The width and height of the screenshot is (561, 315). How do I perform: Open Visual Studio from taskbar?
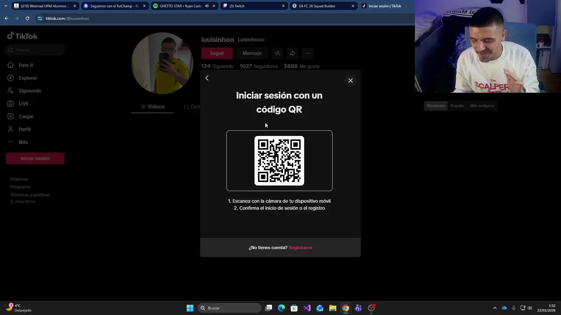pyautogui.click(x=307, y=308)
